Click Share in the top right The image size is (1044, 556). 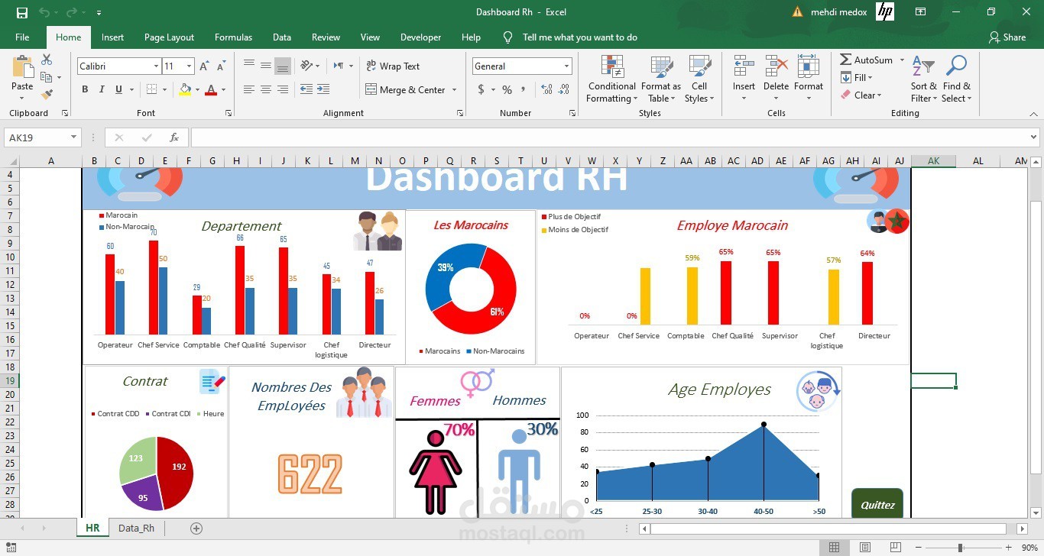click(x=1007, y=37)
